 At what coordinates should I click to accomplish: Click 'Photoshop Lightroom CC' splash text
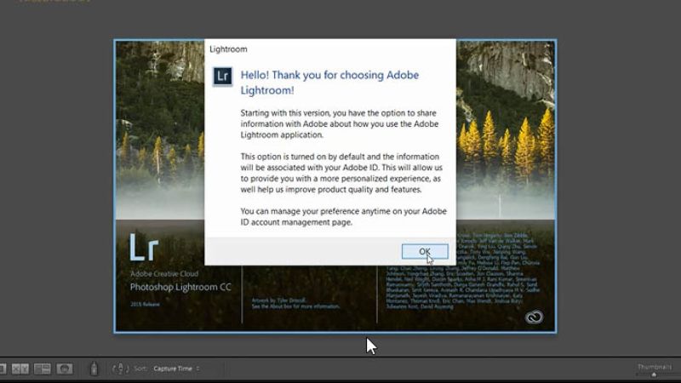(x=180, y=287)
